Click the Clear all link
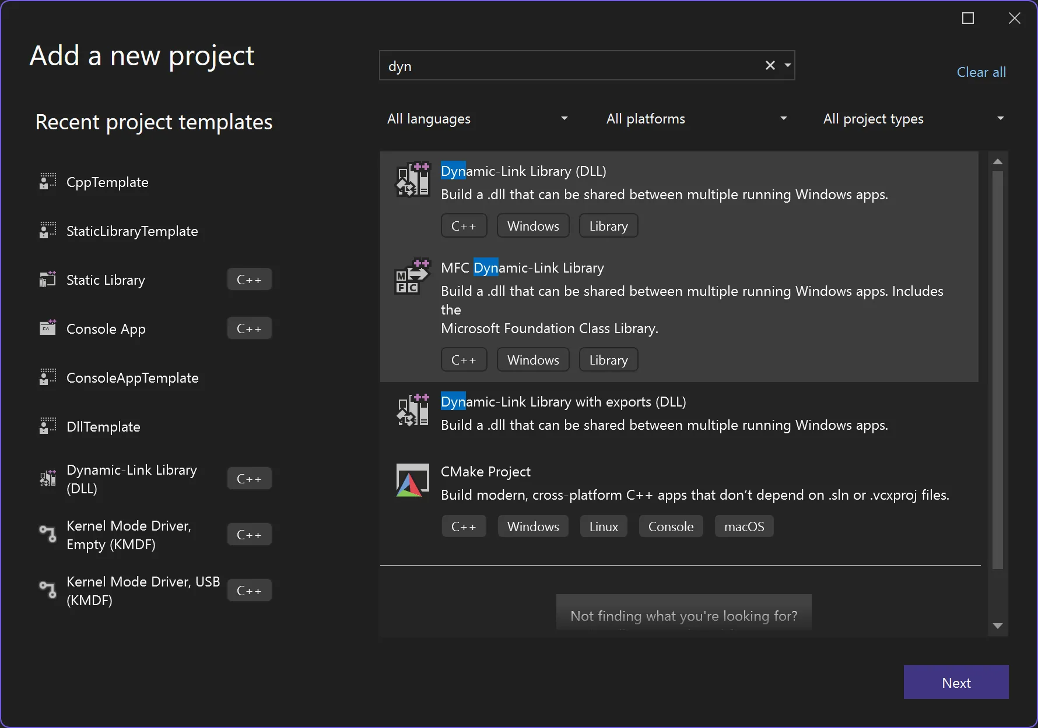 (x=981, y=72)
